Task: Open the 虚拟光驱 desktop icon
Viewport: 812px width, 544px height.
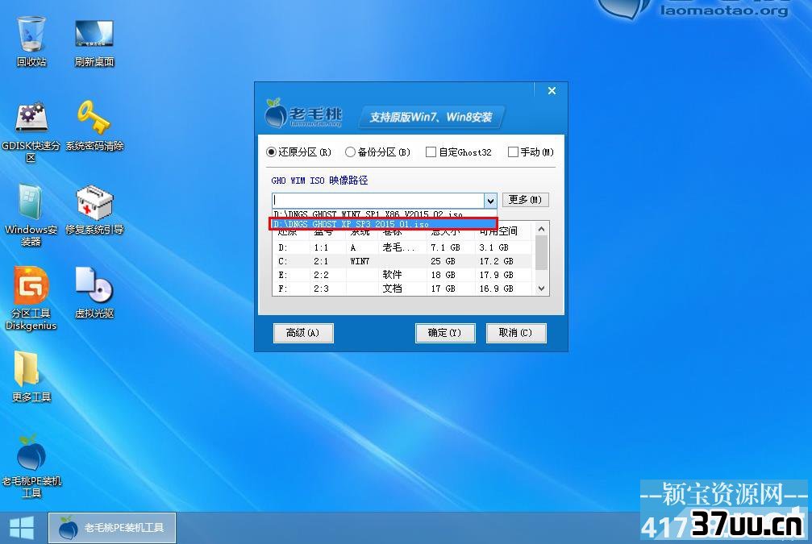Action: pos(94,293)
